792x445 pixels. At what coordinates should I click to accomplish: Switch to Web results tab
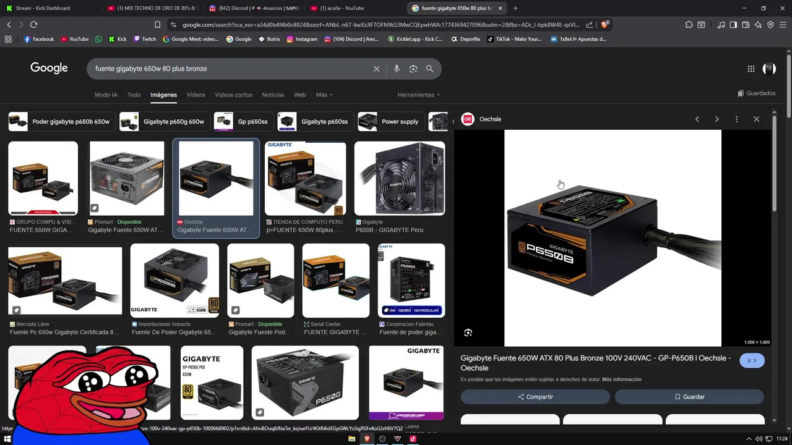tap(300, 95)
